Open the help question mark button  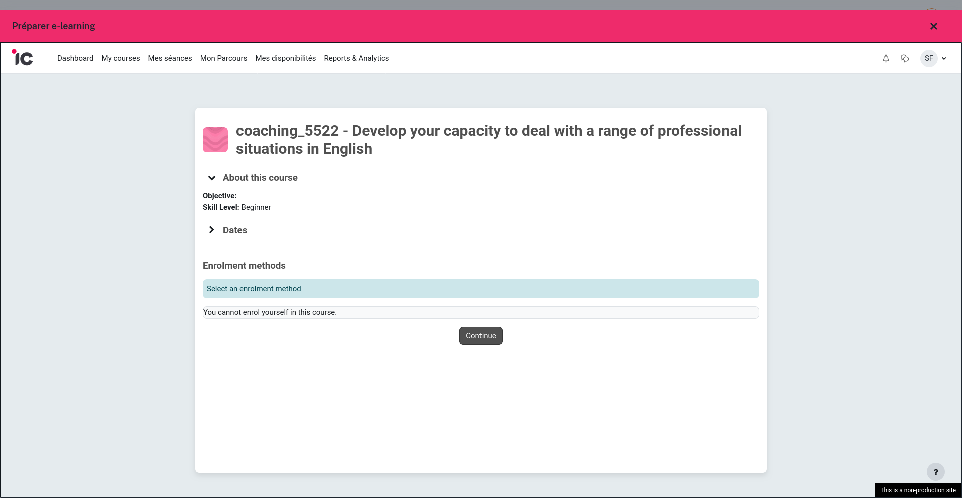(935, 472)
